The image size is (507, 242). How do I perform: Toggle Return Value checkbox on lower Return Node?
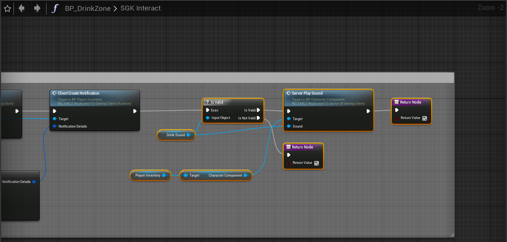(x=316, y=163)
